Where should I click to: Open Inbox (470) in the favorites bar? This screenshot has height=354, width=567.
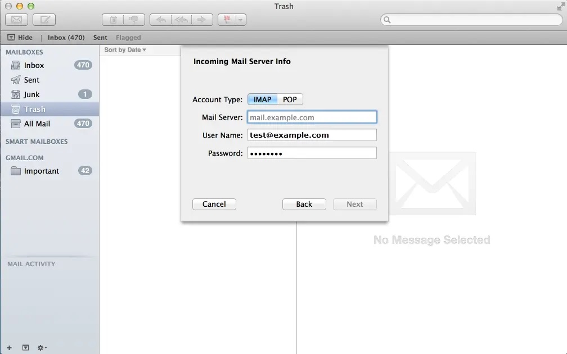coord(66,38)
